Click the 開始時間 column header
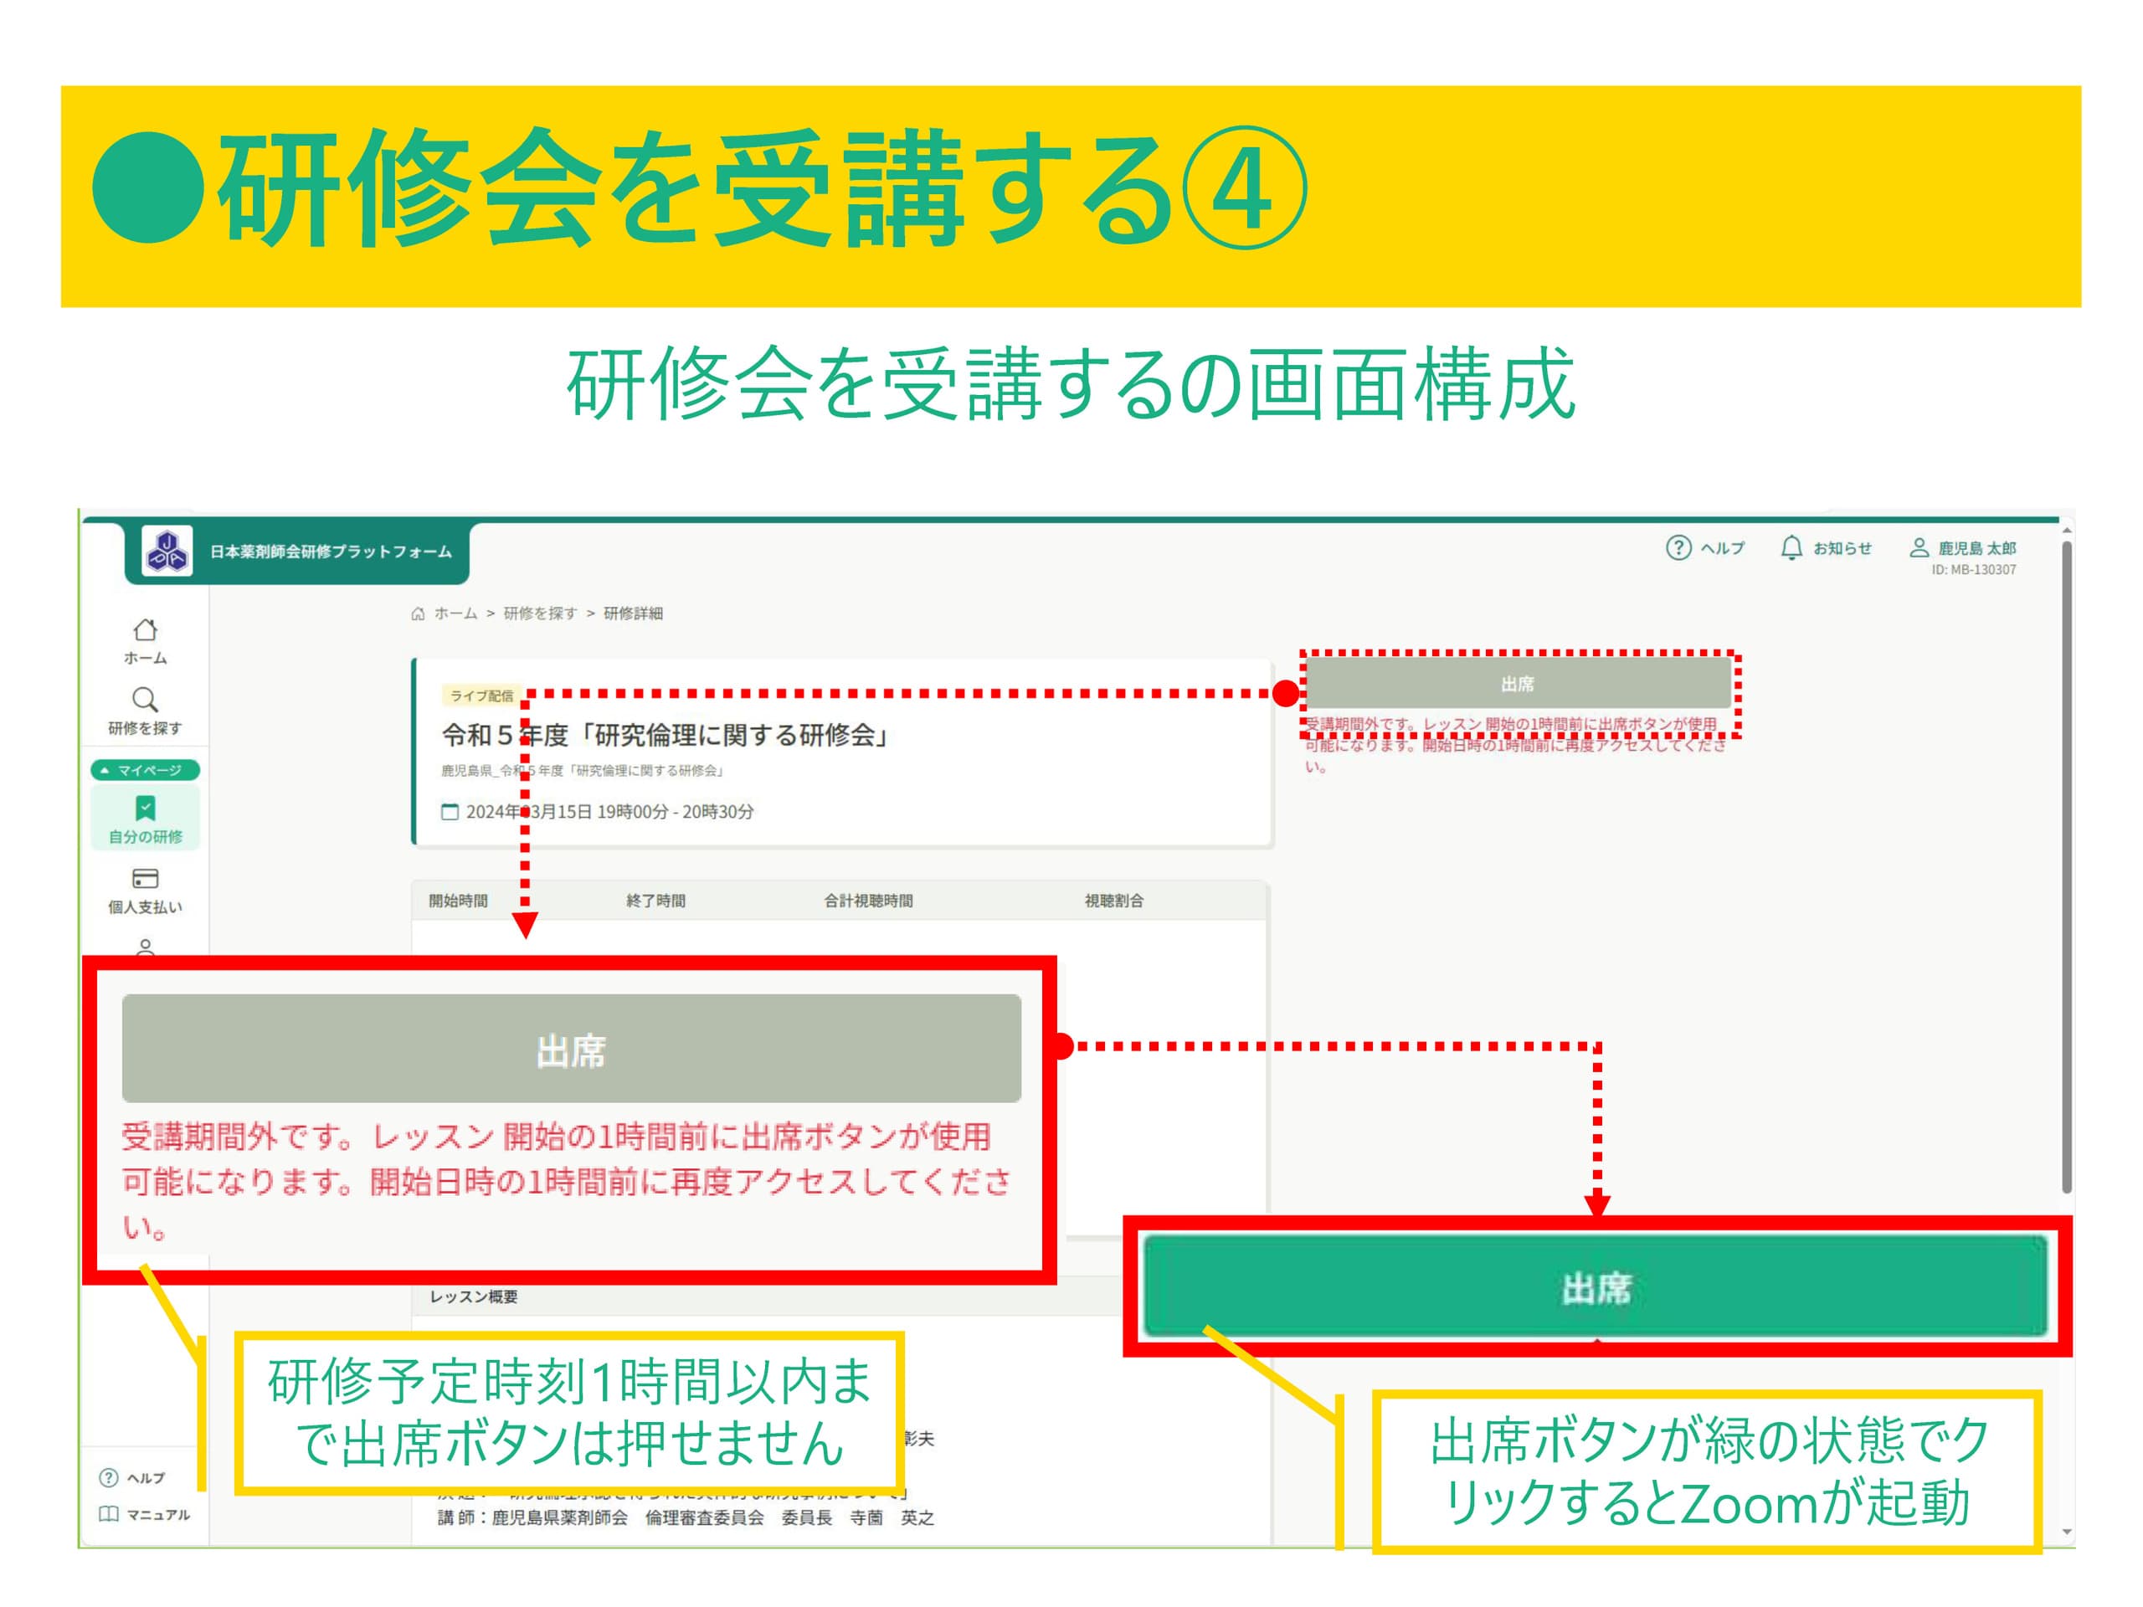 tap(458, 901)
